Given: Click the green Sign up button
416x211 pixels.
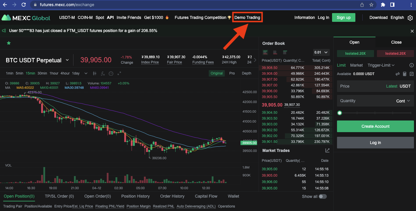Looking at the screenshot, I should [344, 17].
